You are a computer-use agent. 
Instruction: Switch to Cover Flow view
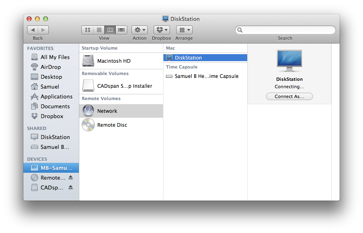click(121, 30)
